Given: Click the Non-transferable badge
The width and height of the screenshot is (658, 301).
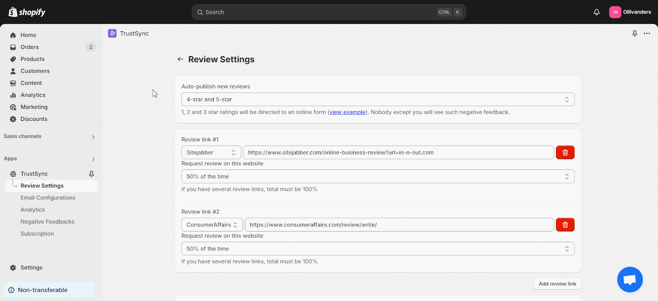Looking at the screenshot, I should coord(49,290).
